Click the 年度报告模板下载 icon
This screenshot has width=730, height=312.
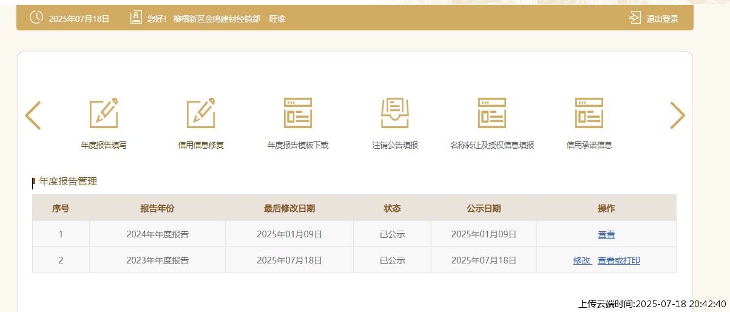(x=298, y=113)
